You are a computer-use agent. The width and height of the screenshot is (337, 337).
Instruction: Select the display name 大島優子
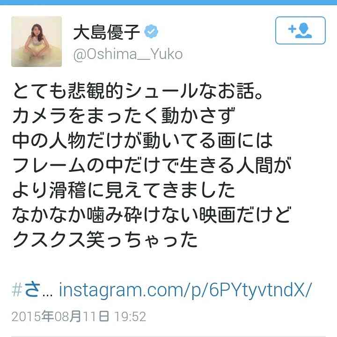[107, 32]
